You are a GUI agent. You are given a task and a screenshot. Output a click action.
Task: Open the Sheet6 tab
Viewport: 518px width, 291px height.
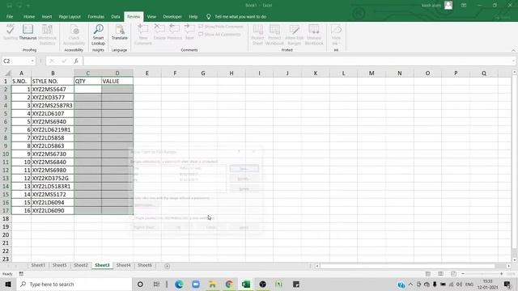click(145, 265)
